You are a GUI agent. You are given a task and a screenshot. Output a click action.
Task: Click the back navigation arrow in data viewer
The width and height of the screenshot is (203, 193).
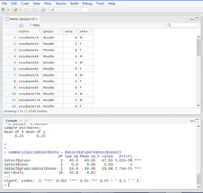[x=7, y=25]
